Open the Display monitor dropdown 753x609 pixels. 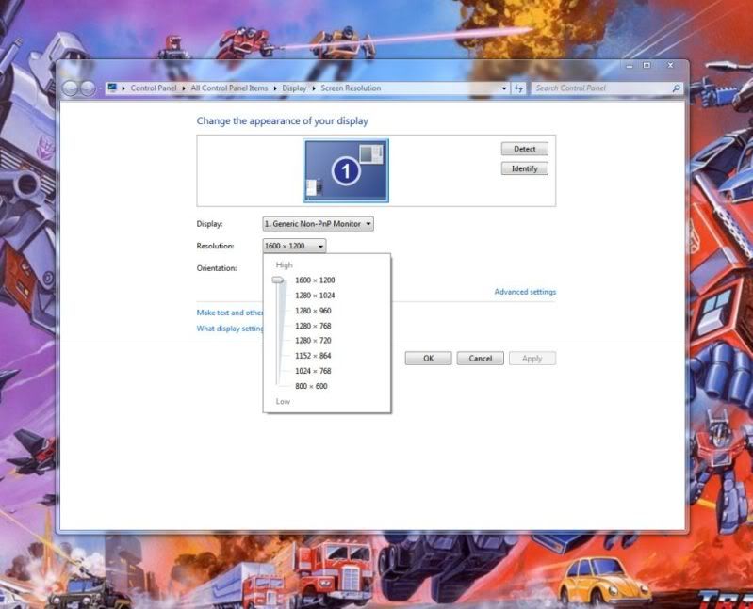318,224
